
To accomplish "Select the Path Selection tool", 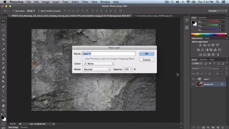I will point(3,96).
